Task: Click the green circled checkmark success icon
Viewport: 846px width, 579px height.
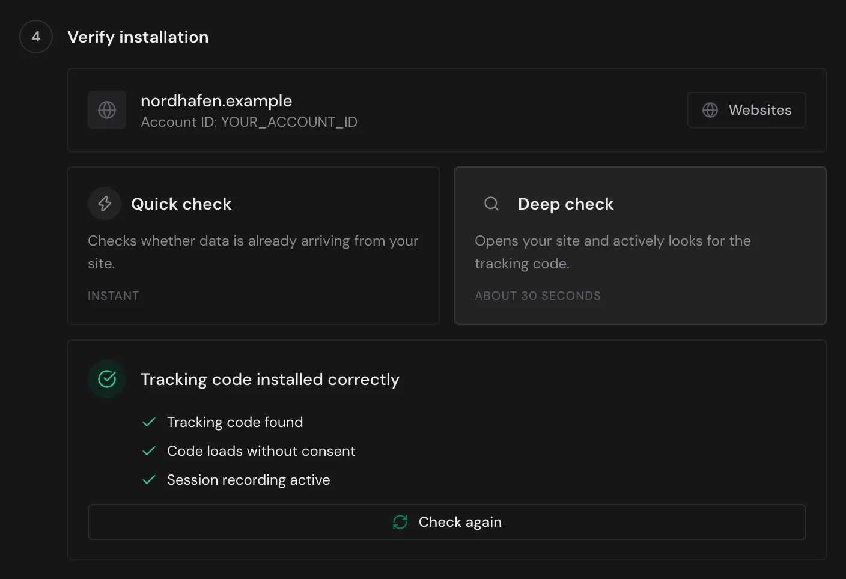Action: [x=107, y=379]
